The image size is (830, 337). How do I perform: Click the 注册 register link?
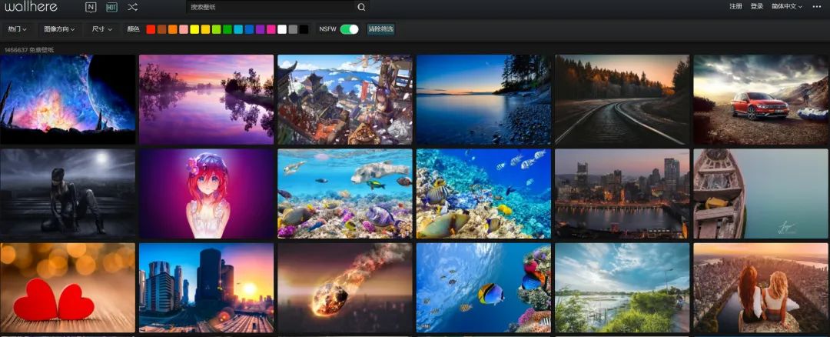pos(735,6)
